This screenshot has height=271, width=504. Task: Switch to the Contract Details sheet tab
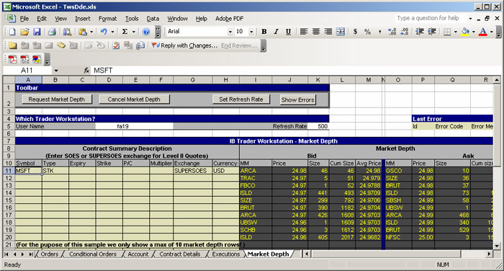point(180,254)
